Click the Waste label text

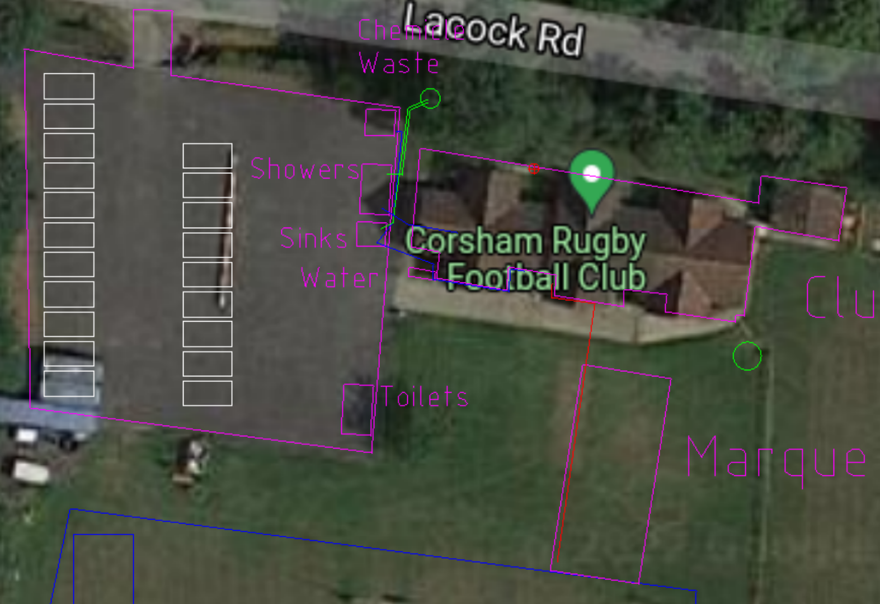[x=399, y=63]
